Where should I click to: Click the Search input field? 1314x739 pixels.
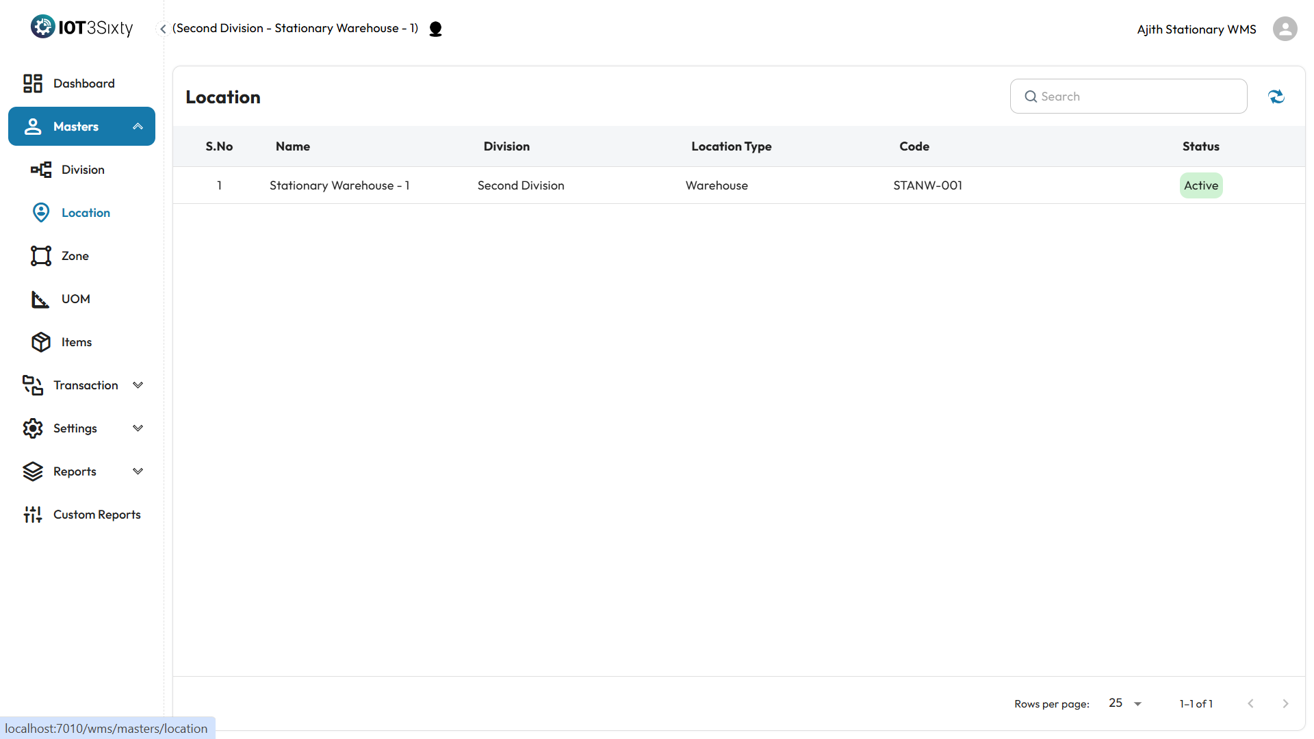pos(1136,96)
